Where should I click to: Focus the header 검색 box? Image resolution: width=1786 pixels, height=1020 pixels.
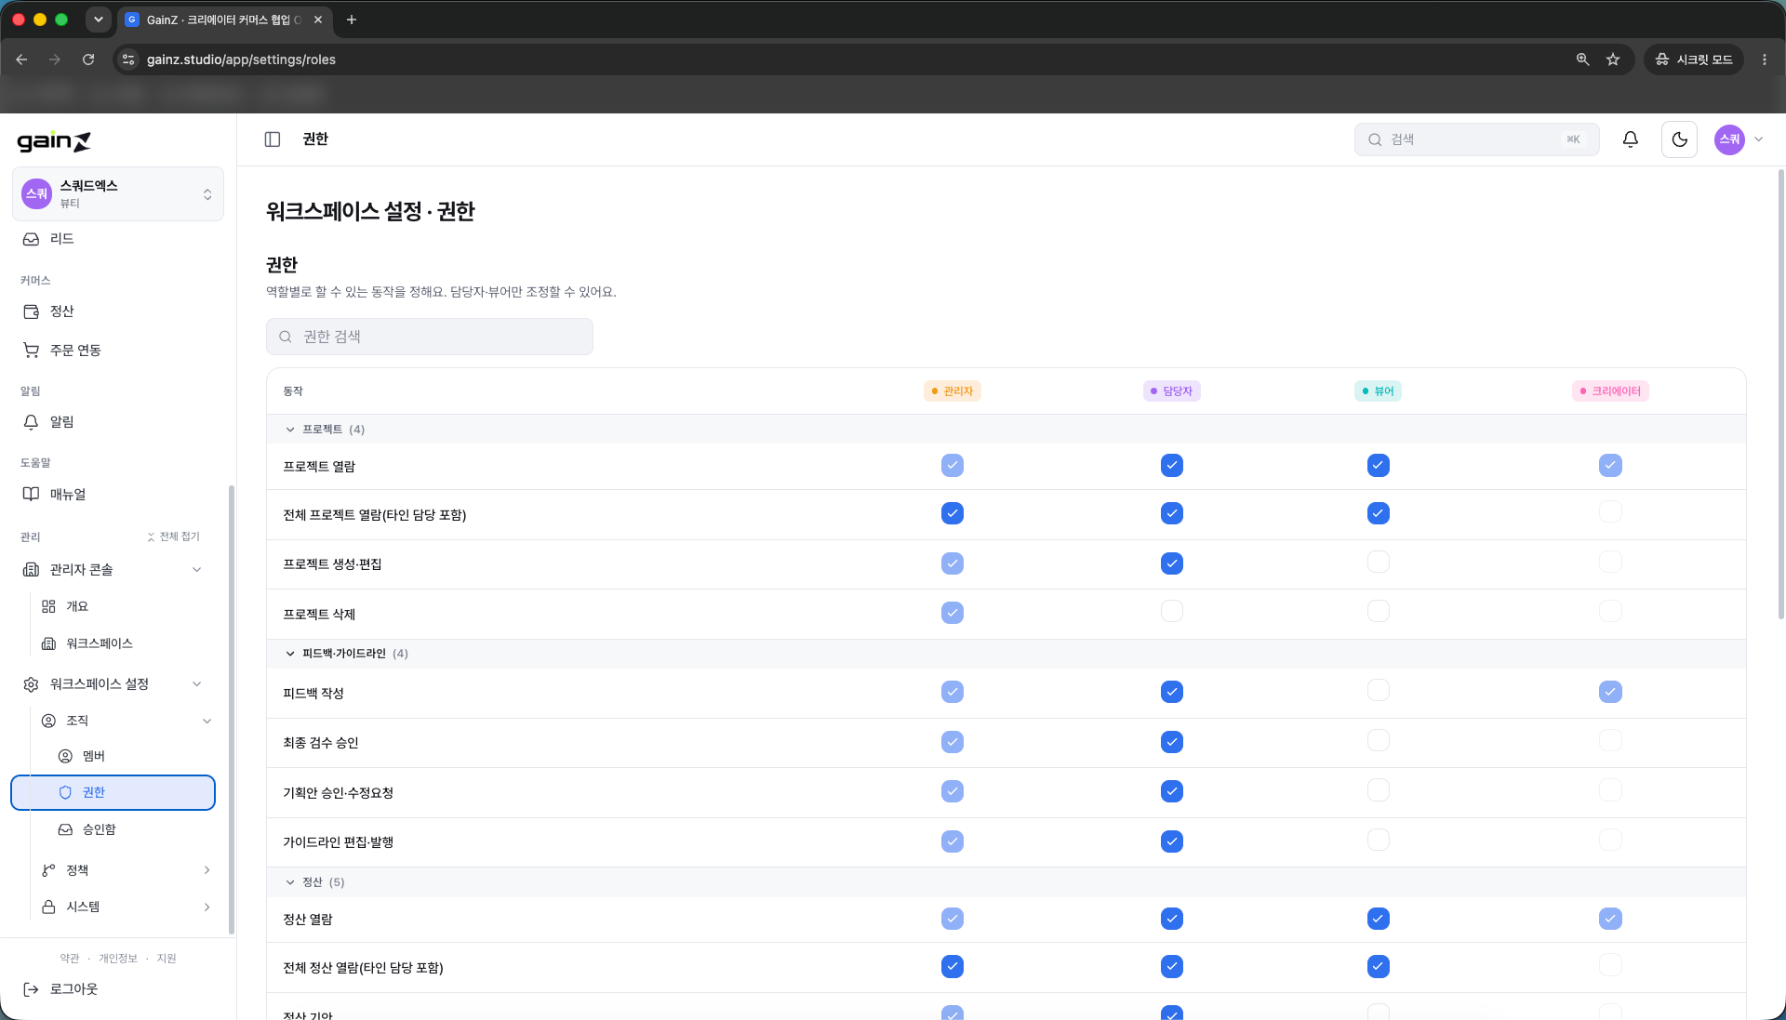click(1476, 139)
